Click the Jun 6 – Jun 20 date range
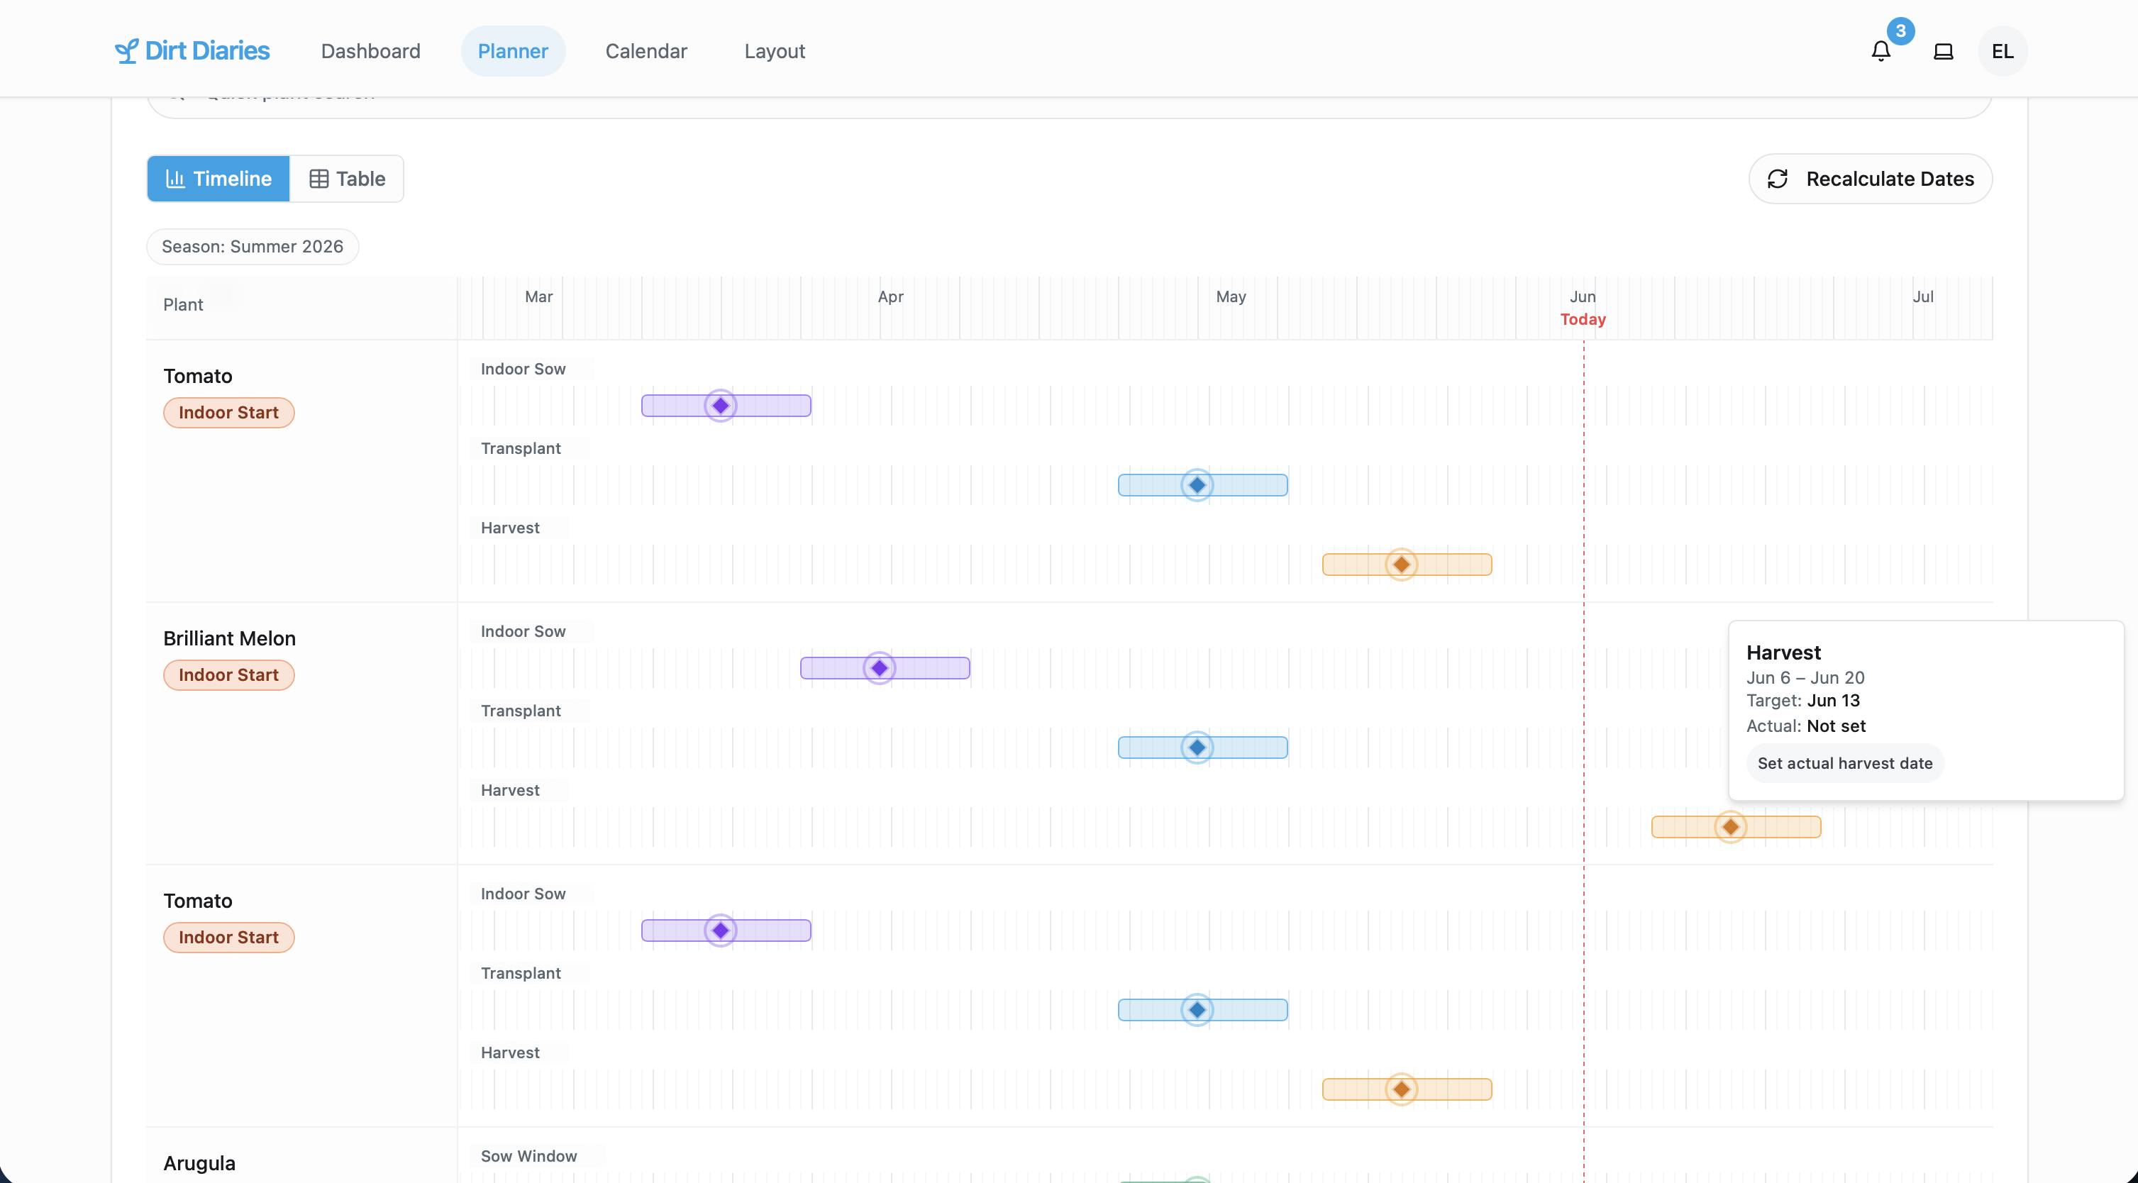The height and width of the screenshot is (1183, 2138). pyautogui.click(x=1805, y=678)
